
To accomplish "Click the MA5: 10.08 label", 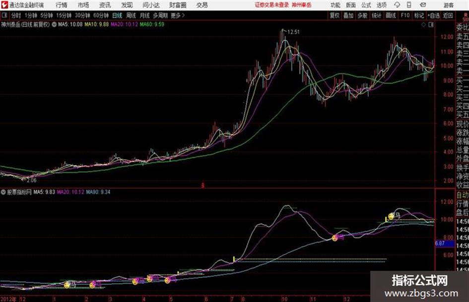I will 70,24.
